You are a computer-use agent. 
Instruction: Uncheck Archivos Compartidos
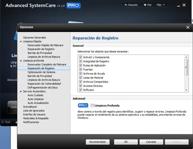[x=81, y=82]
